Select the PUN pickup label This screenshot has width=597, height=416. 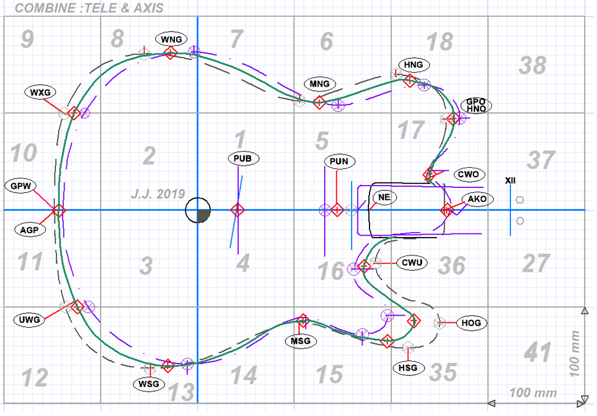tap(340, 161)
